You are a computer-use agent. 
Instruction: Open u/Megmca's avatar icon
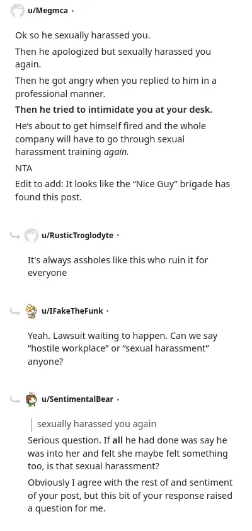[17, 11]
